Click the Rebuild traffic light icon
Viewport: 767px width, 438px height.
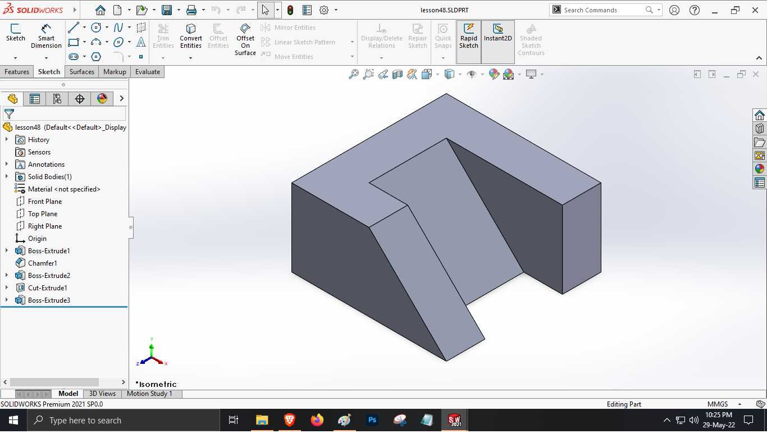coord(290,10)
